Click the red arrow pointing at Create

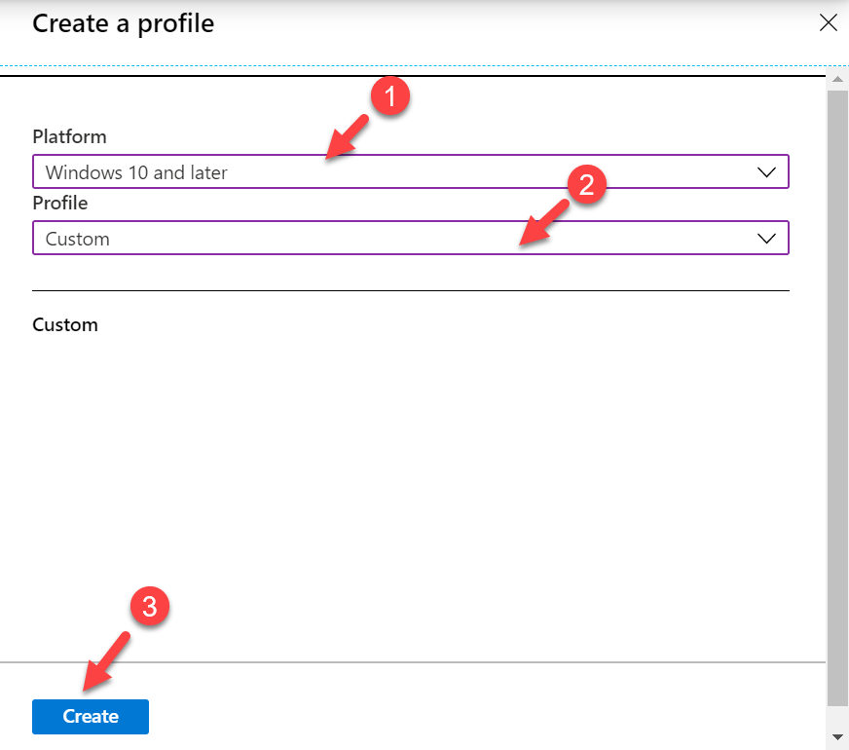(106, 661)
